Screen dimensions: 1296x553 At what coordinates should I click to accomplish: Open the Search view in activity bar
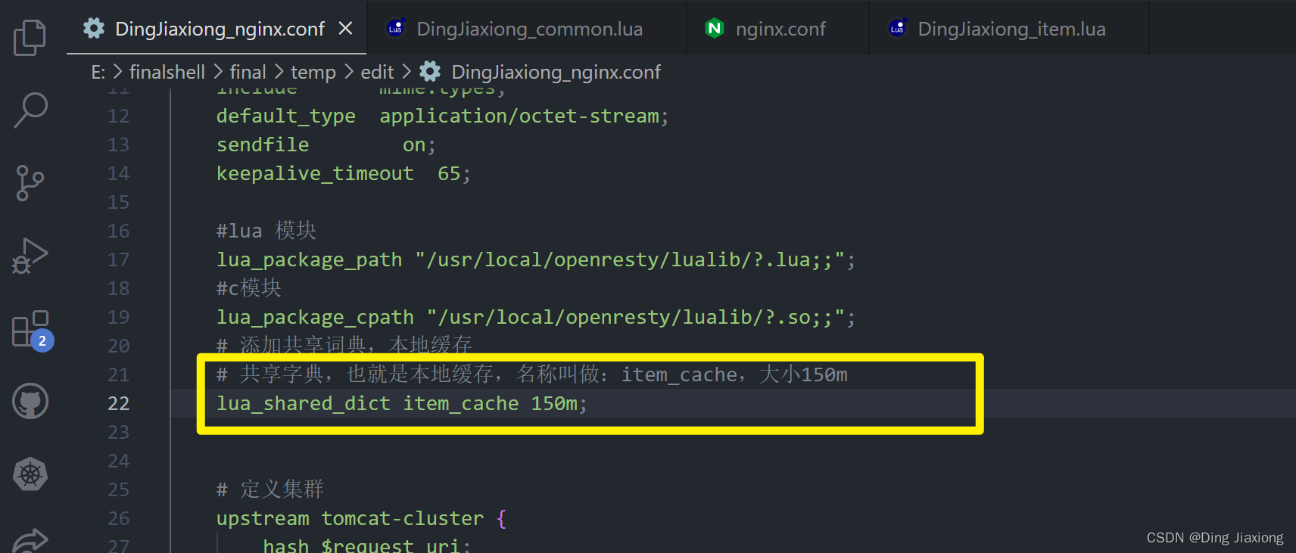pyautogui.click(x=30, y=110)
